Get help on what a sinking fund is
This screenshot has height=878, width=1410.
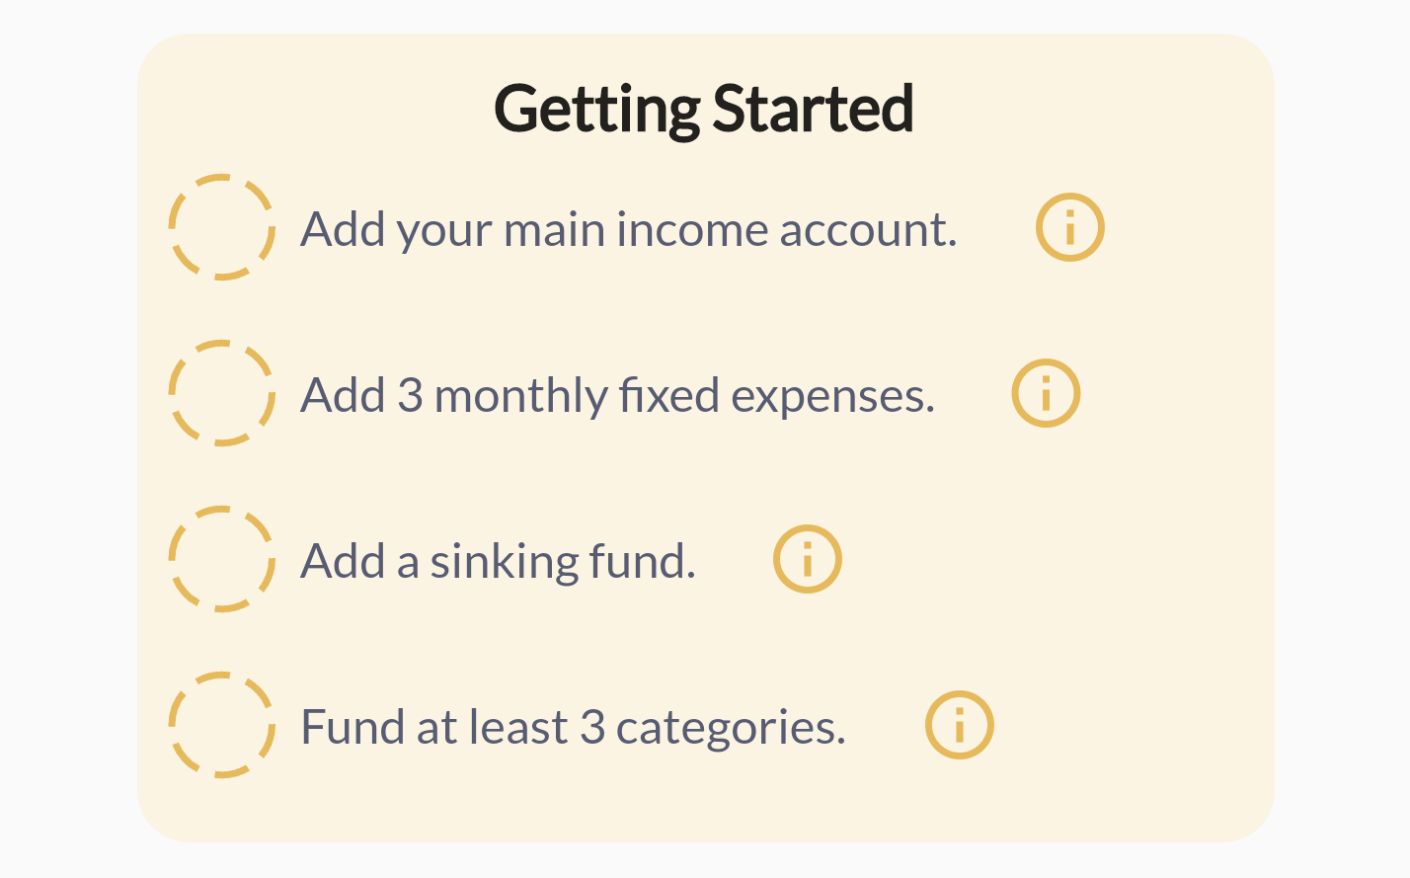tap(807, 559)
